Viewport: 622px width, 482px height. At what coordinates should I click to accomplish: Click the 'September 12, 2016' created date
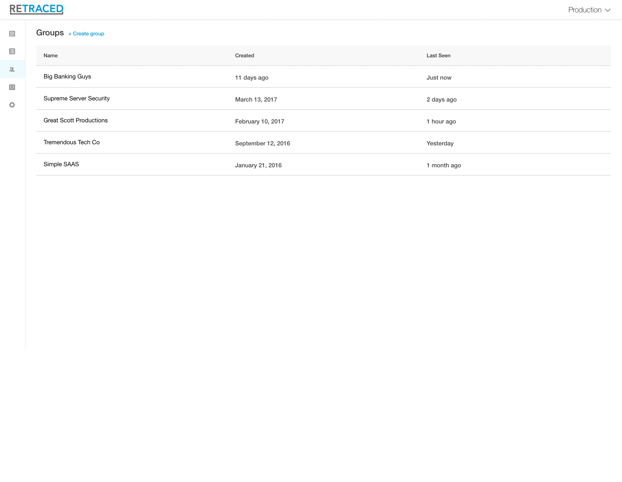click(x=262, y=143)
